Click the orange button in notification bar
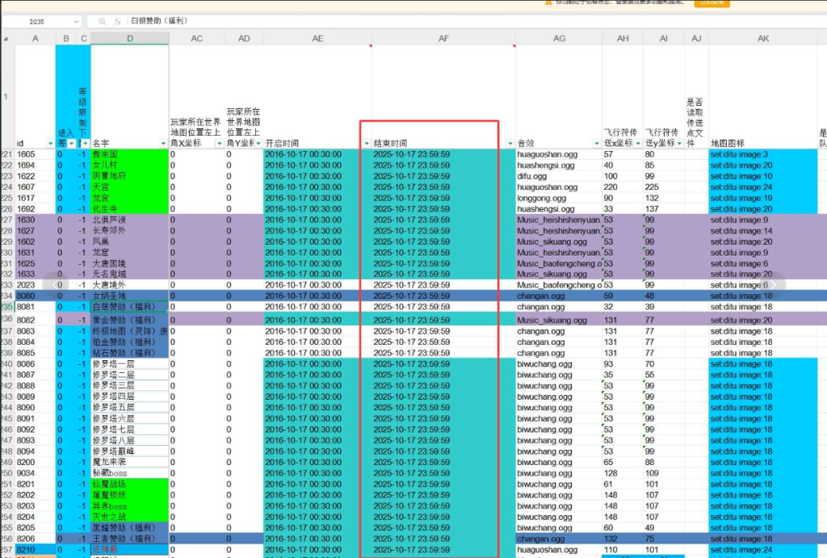This screenshot has height=558, width=827. click(713, 2)
